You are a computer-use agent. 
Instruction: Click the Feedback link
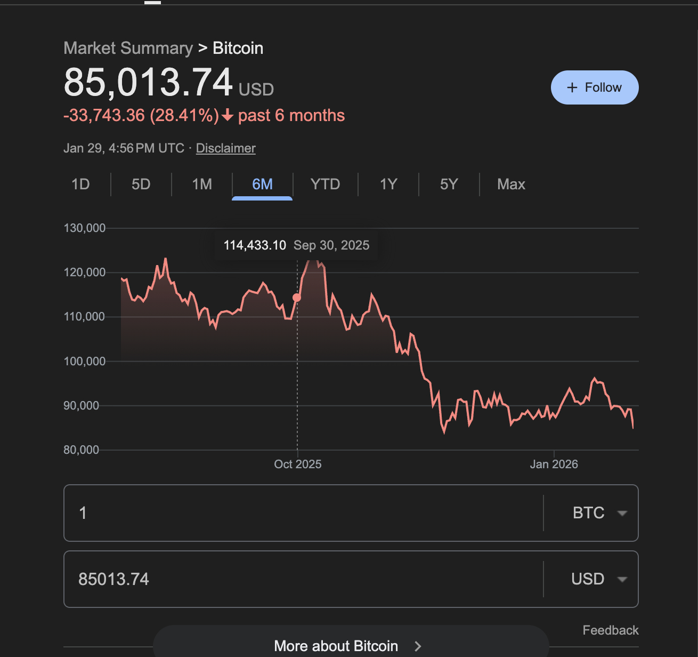[610, 630]
